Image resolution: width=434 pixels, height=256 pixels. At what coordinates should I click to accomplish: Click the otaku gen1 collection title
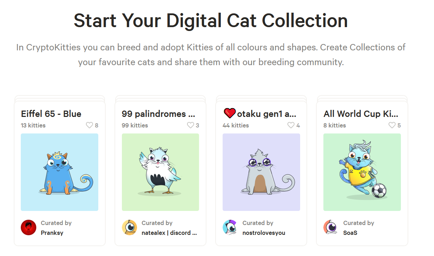(x=267, y=114)
